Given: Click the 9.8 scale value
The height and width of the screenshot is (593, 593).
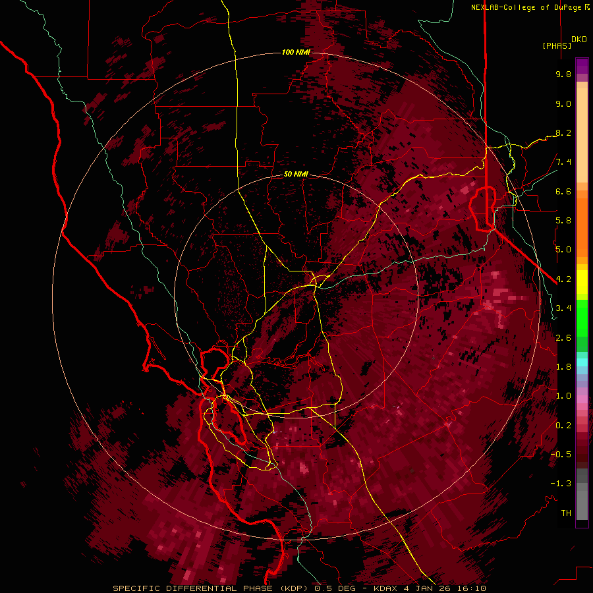Looking at the screenshot, I should click(x=563, y=74).
